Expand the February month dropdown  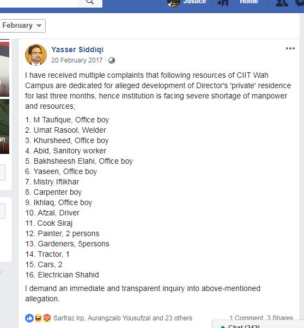pyautogui.click(x=22, y=26)
